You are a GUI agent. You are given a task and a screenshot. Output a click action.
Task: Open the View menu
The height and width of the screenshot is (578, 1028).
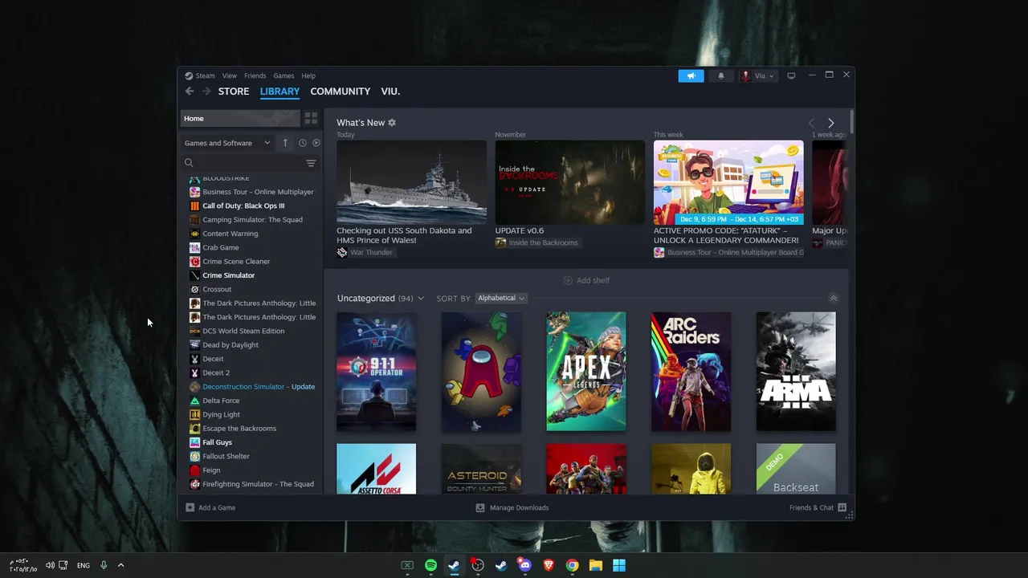[230, 75]
